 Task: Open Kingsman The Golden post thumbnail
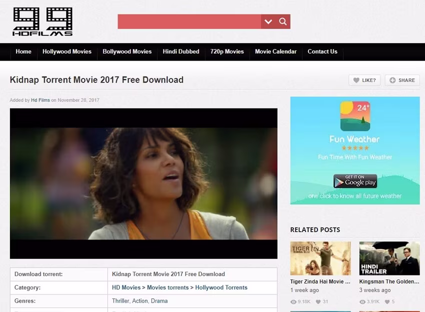[x=389, y=258]
